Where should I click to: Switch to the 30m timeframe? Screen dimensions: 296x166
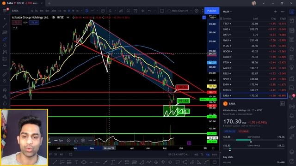54,11
